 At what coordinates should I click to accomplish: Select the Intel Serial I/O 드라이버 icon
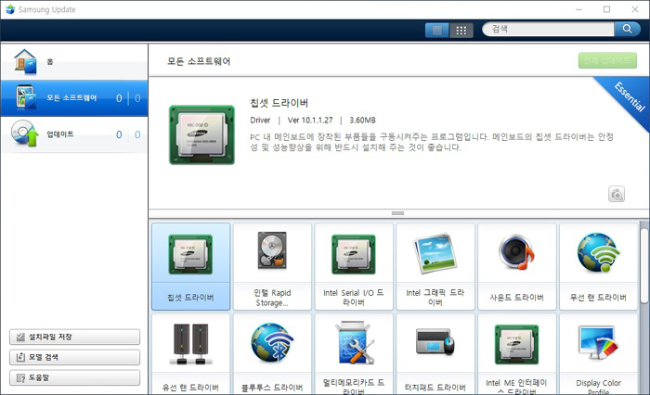tap(354, 254)
